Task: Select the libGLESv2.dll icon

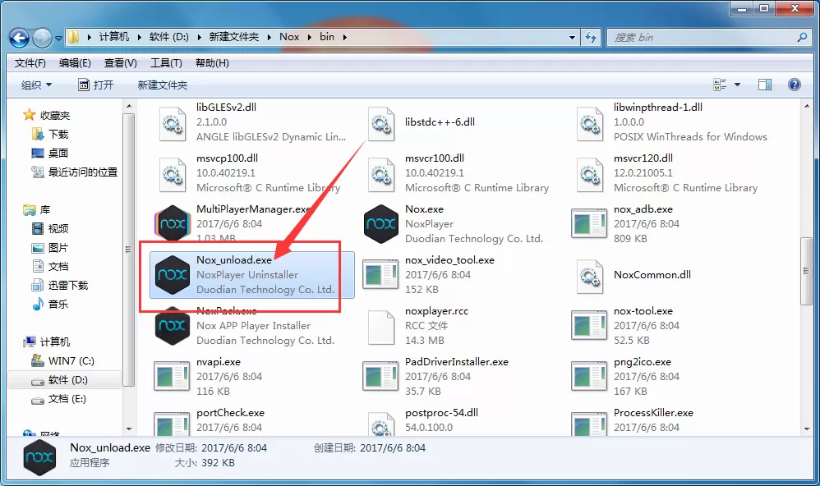Action: (x=173, y=123)
